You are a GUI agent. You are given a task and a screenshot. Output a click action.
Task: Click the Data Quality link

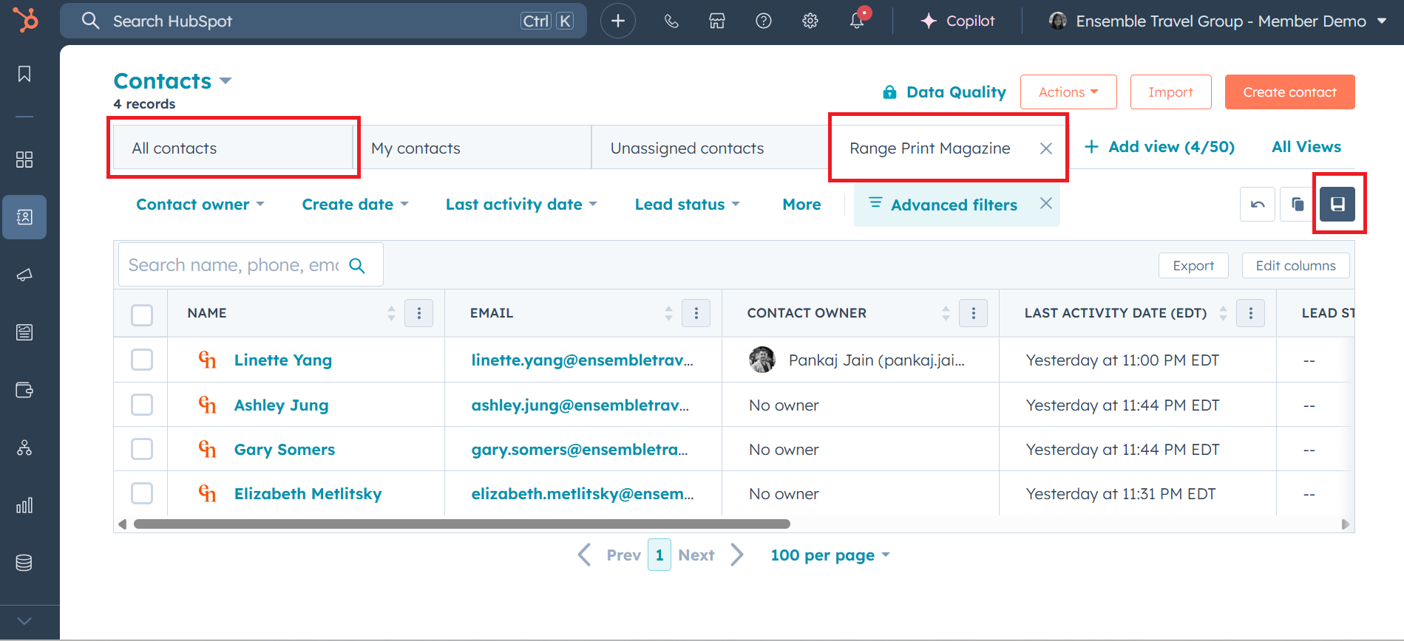coord(944,92)
